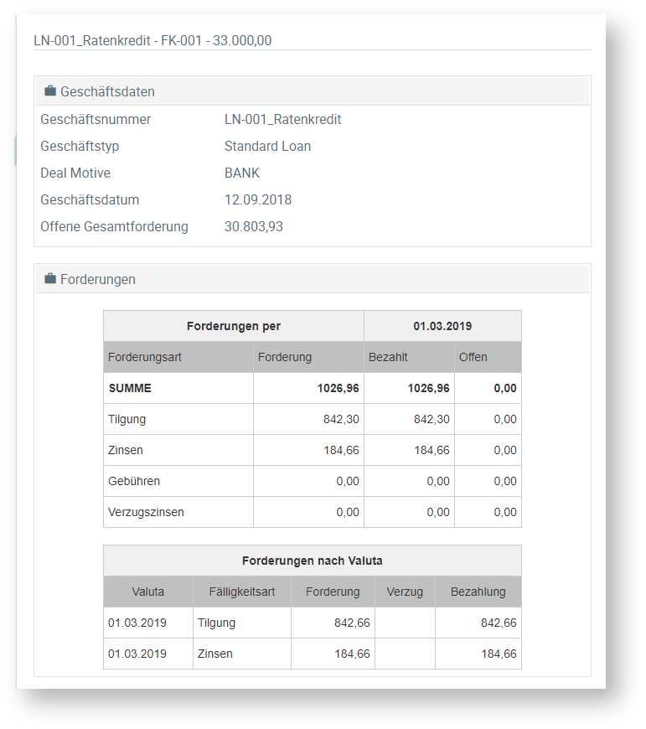Click the 01.03.2019 date header beside Forderungen per

pyautogui.click(x=442, y=325)
